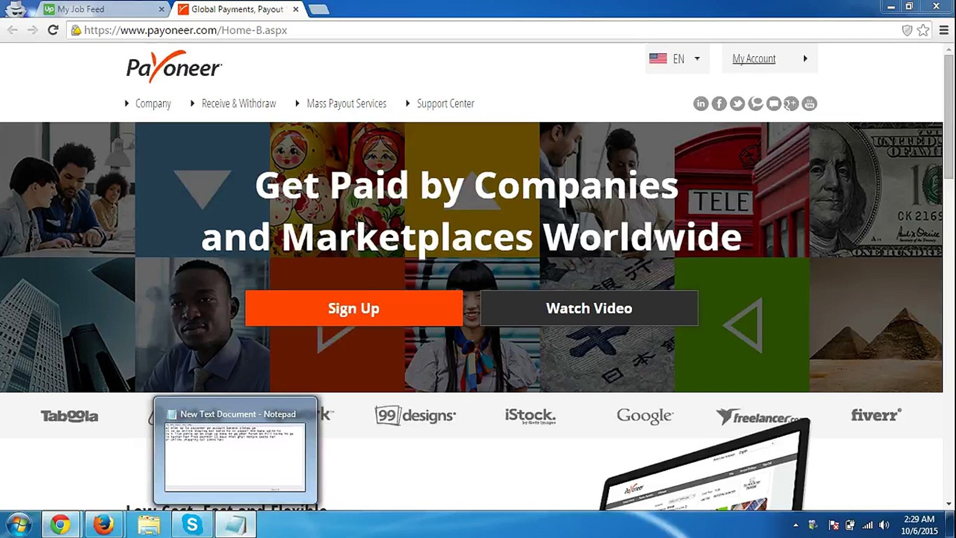Image resolution: width=956 pixels, height=538 pixels.
Task: Click the US flag language icon
Action: tap(657, 58)
